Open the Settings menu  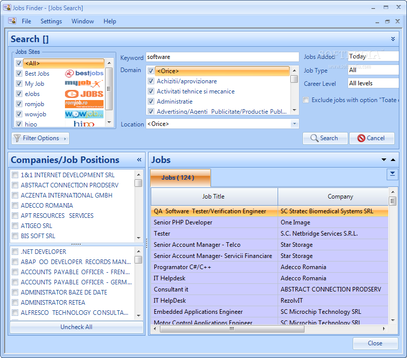point(51,21)
